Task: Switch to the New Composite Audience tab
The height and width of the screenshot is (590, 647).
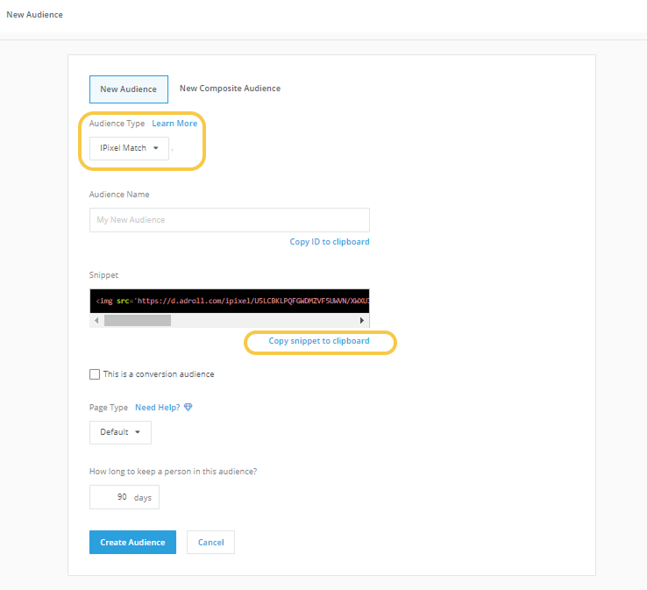Action: click(x=230, y=89)
